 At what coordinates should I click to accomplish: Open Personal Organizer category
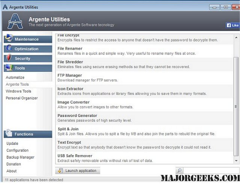(x=22, y=98)
